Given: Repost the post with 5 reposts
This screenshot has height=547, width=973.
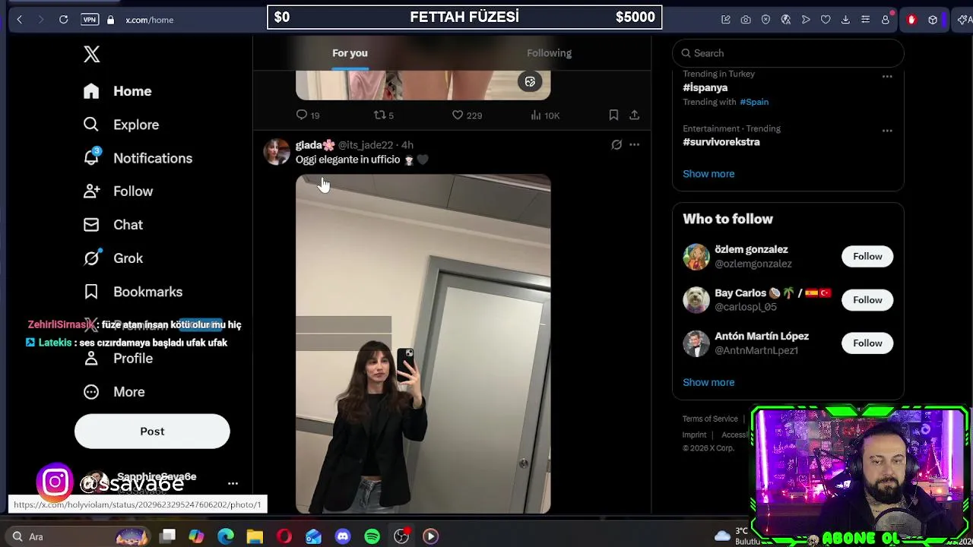Looking at the screenshot, I should click(383, 115).
